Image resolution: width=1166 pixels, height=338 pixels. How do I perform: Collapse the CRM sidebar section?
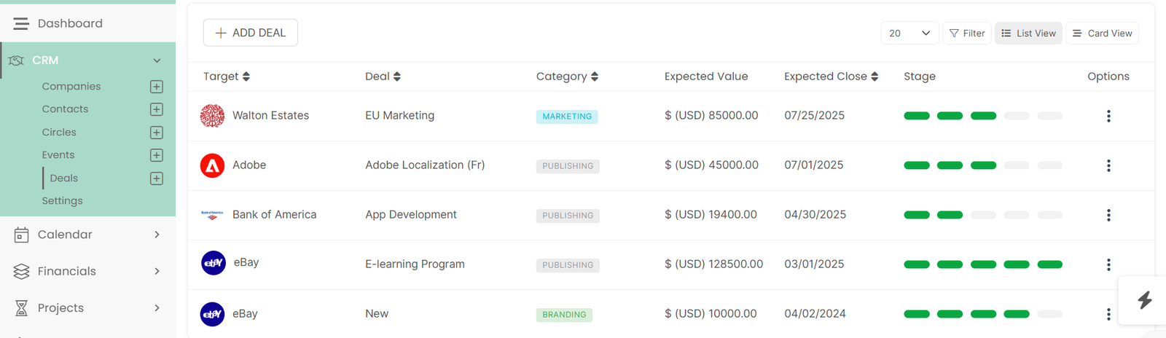point(157,60)
